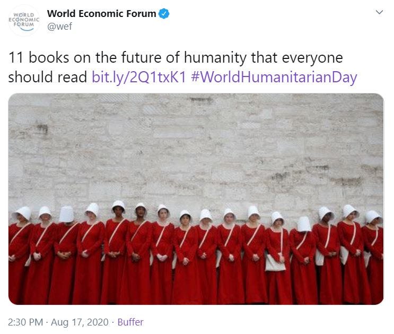Viewport: 394px width, 334px height.
Task: Follow the bit.ly/2Q1txK1 link
Action: click(x=139, y=77)
